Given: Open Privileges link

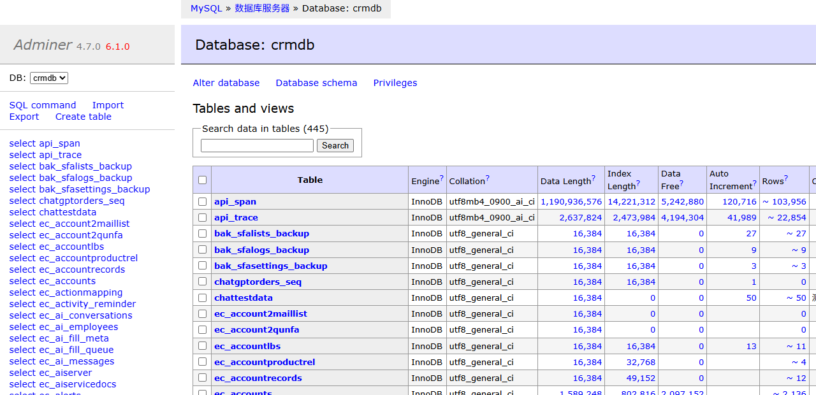Looking at the screenshot, I should point(395,83).
